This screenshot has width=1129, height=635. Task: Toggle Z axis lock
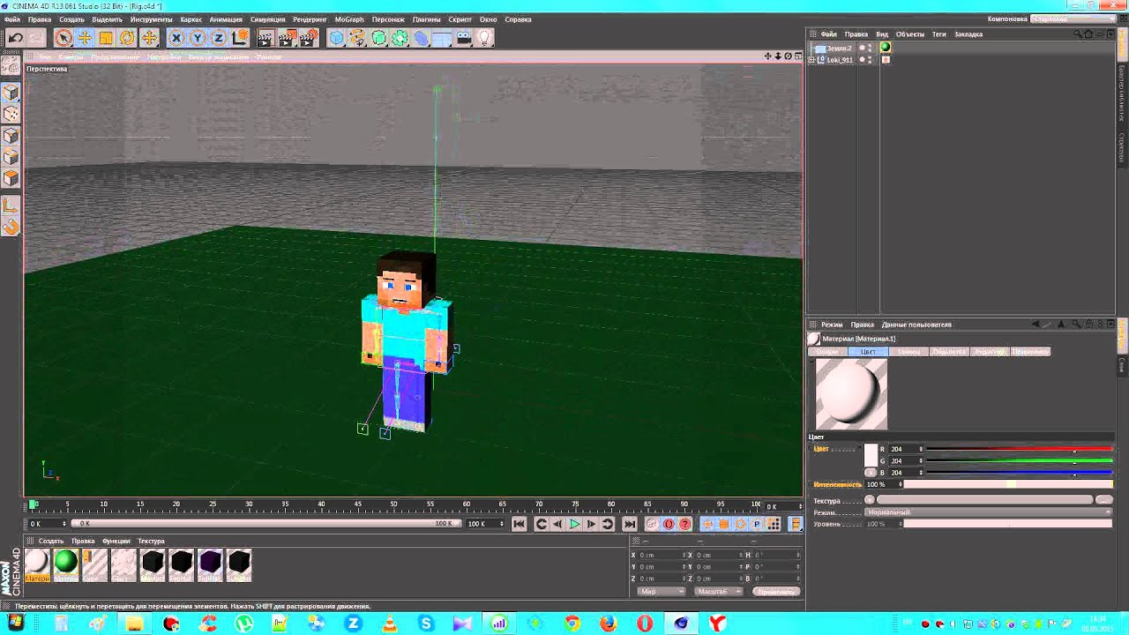click(219, 38)
